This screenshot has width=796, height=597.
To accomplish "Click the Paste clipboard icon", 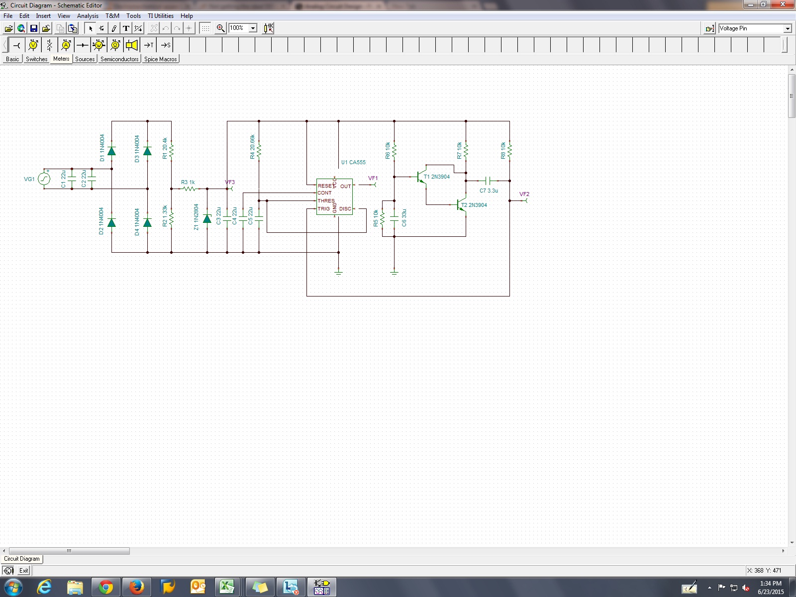I will click(x=73, y=28).
